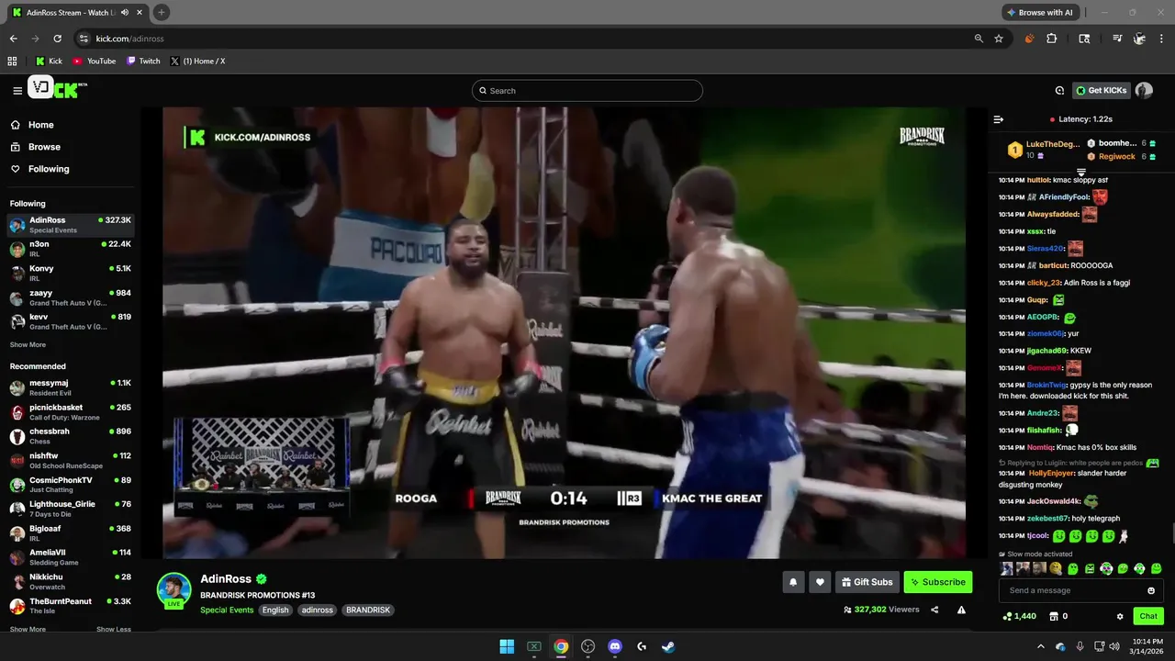
Task: Open Chrome media controls icon
Action: pyautogui.click(x=1117, y=39)
